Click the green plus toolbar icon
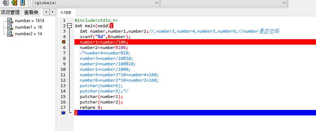The image size is (316, 131). coord(14,3)
